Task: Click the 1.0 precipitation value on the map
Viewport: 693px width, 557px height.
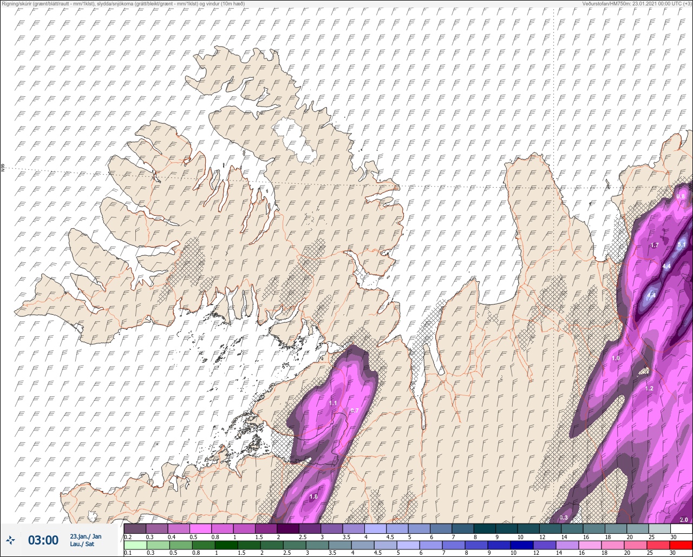Action: pyautogui.click(x=616, y=359)
